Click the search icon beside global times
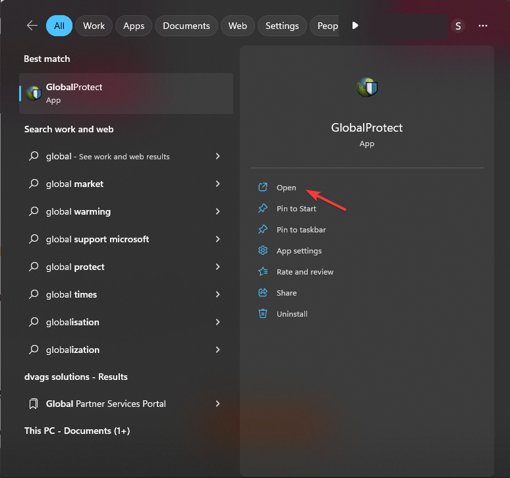 pyautogui.click(x=34, y=294)
